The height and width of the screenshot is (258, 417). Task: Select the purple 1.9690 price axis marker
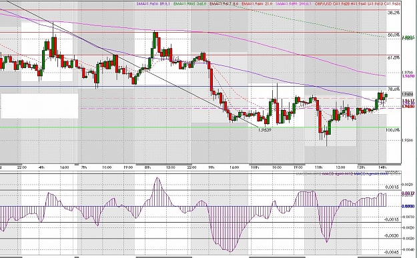[408, 76]
